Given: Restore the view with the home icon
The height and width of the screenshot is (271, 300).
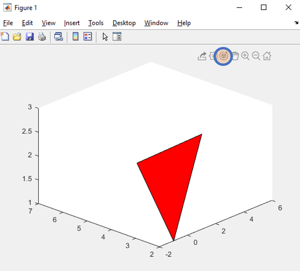Looking at the screenshot, I should [x=267, y=56].
